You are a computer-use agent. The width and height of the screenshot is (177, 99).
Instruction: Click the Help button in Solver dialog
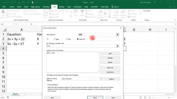52,97
